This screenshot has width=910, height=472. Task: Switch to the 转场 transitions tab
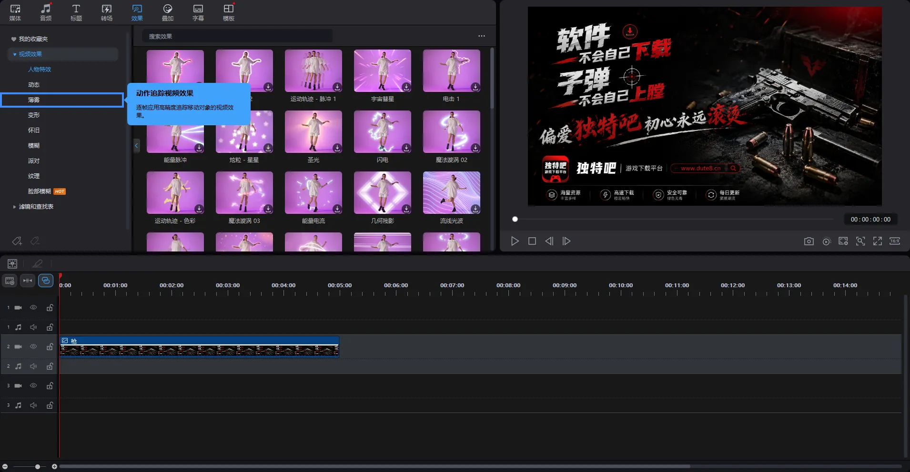107,12
